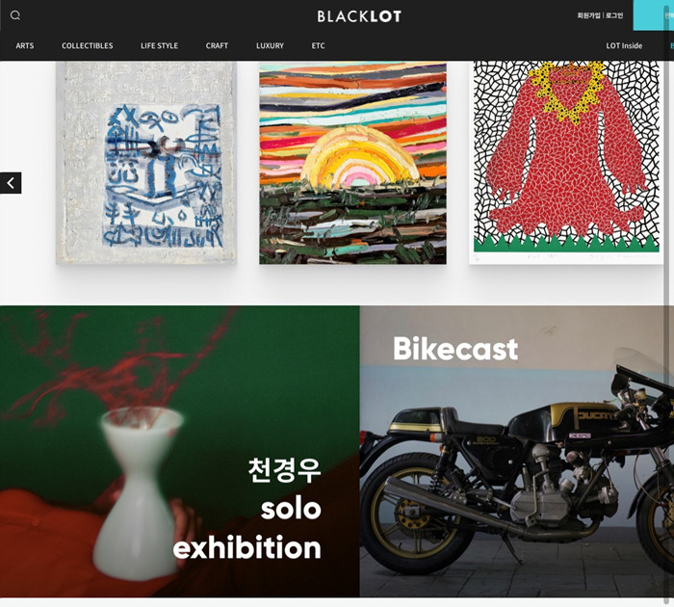Open the LUXURY category
This screenshot has height=607, width=674.
coord(270,45)
